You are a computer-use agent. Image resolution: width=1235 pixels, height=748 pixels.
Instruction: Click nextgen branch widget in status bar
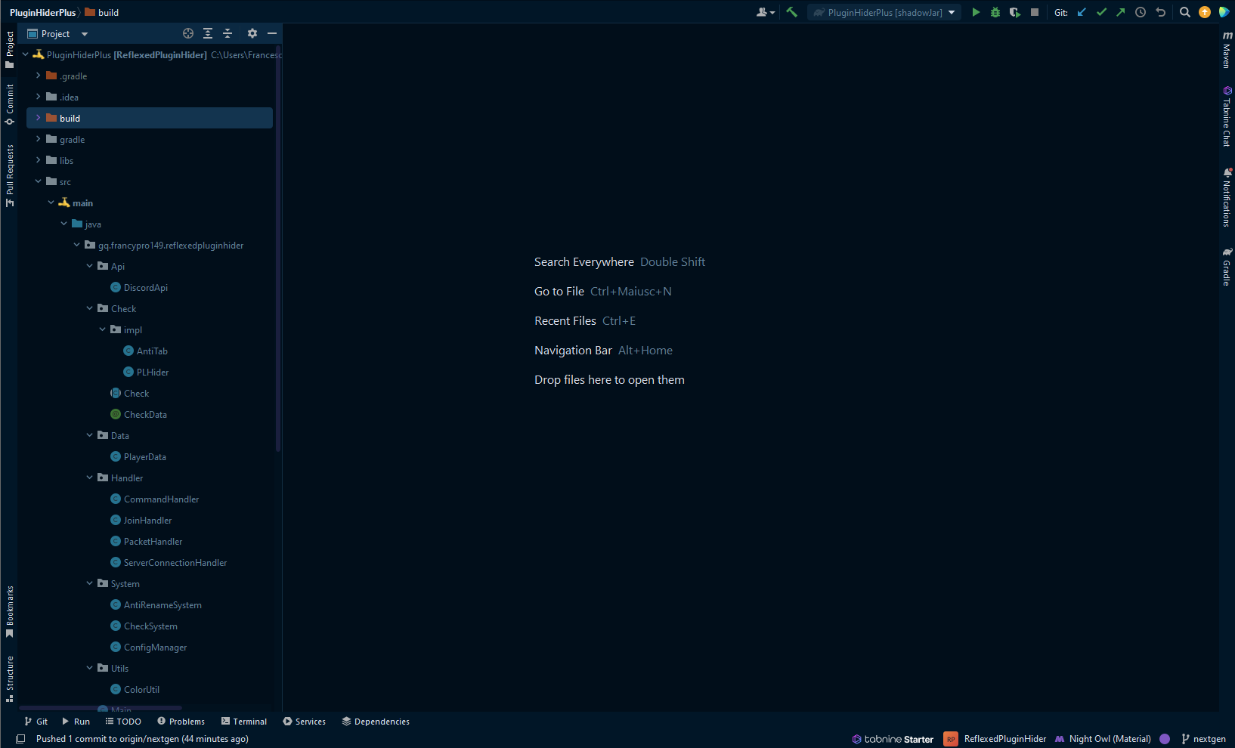pyautogui.click(x=1203, y=739)
